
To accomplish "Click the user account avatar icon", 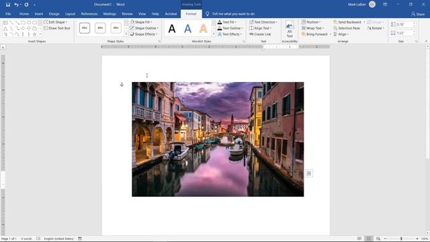I will 372,5.
